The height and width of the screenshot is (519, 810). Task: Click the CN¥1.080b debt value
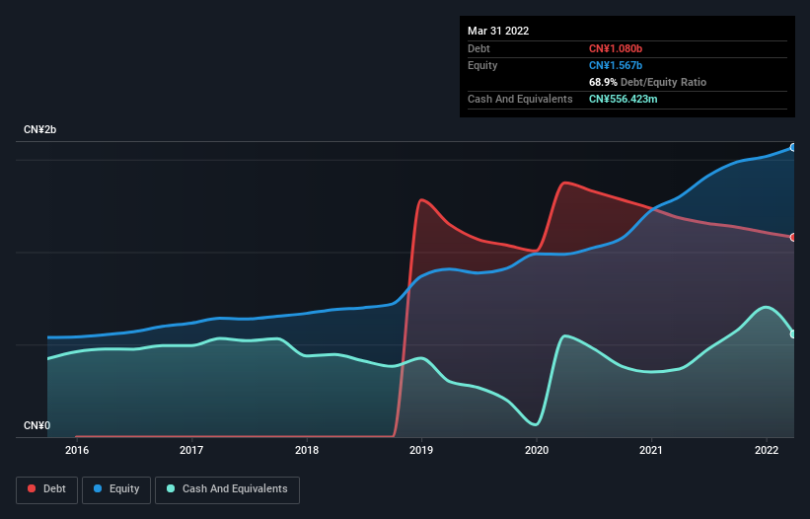pyautogui.click(x=616, y=48)
